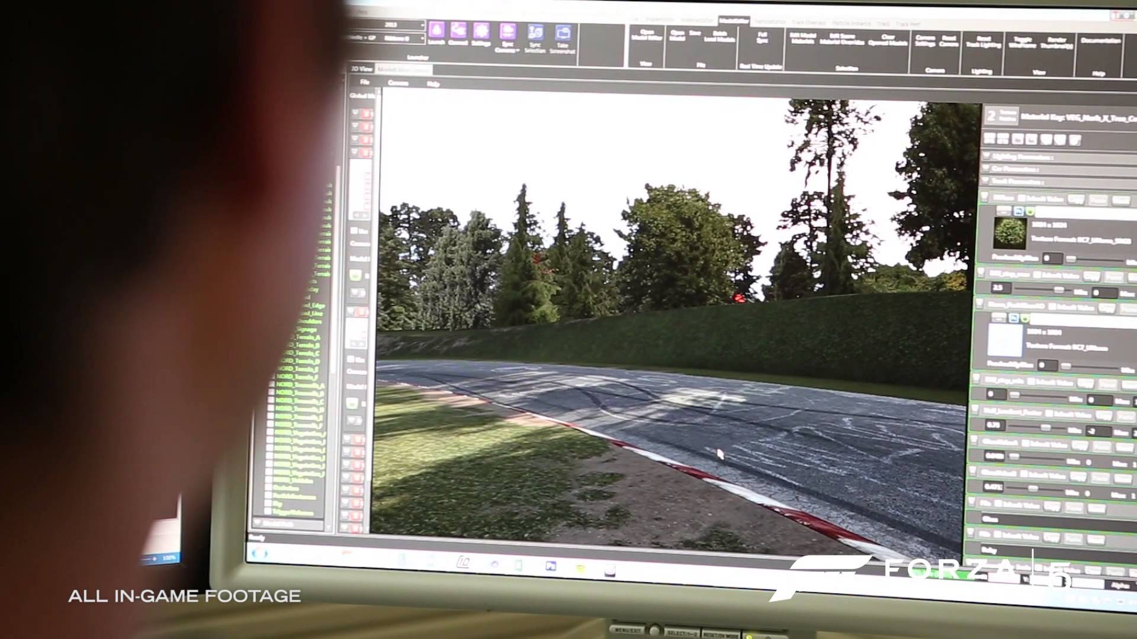Select the Sky row in the model list
The image size is (1137, 639).
[277, 504]
